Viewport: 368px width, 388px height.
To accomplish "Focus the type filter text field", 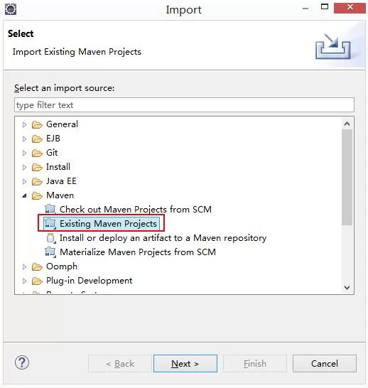I will coord(184,105).
